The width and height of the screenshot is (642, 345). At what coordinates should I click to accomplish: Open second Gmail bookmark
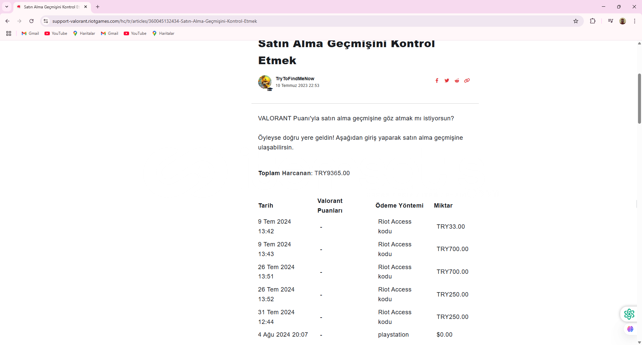pos(110,33)
